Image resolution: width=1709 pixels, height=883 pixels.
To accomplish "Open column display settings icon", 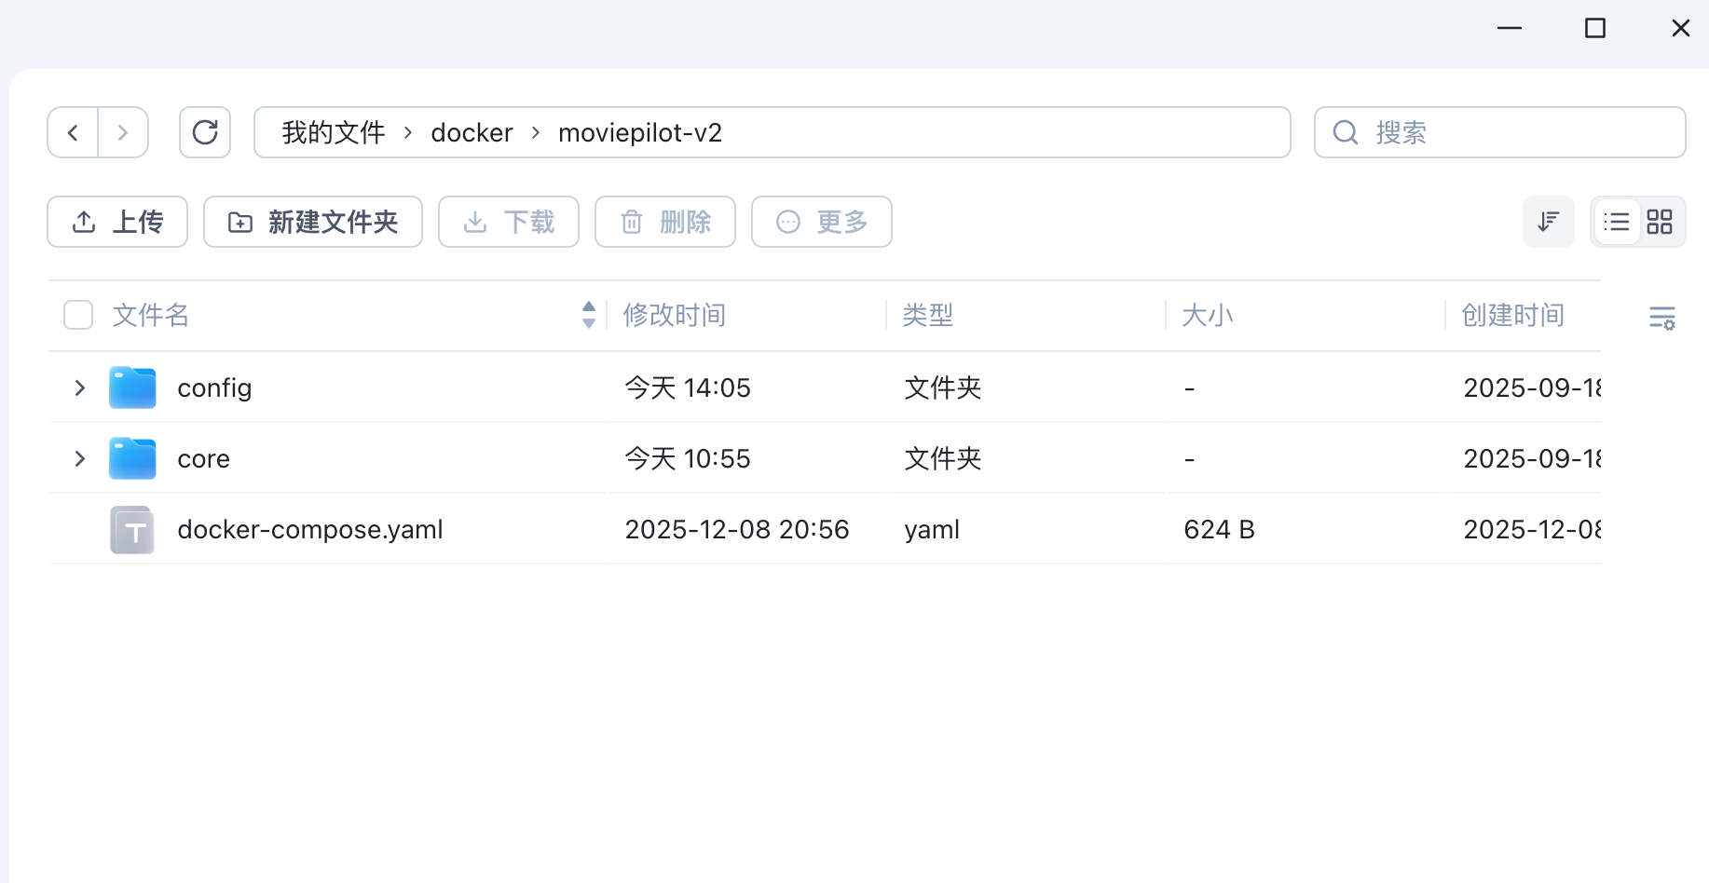I will (x=1661, y=318).
